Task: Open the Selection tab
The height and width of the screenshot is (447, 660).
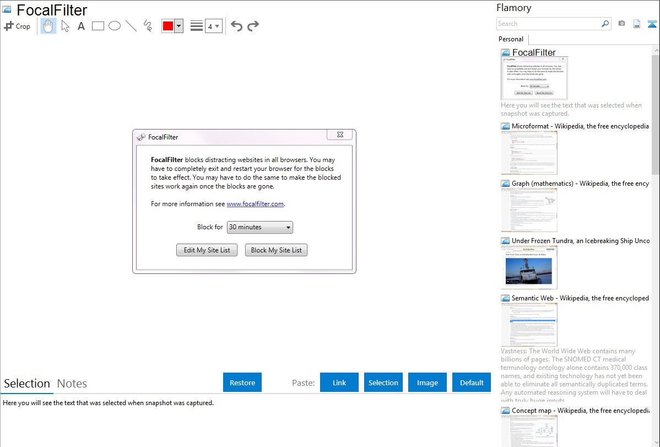Action: tap(27, 384)
